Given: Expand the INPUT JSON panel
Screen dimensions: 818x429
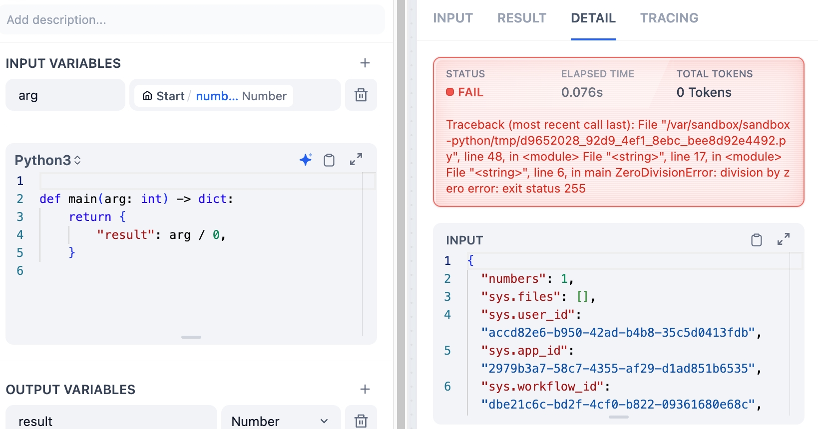Looking at the screenshot, I should point(784,239).
